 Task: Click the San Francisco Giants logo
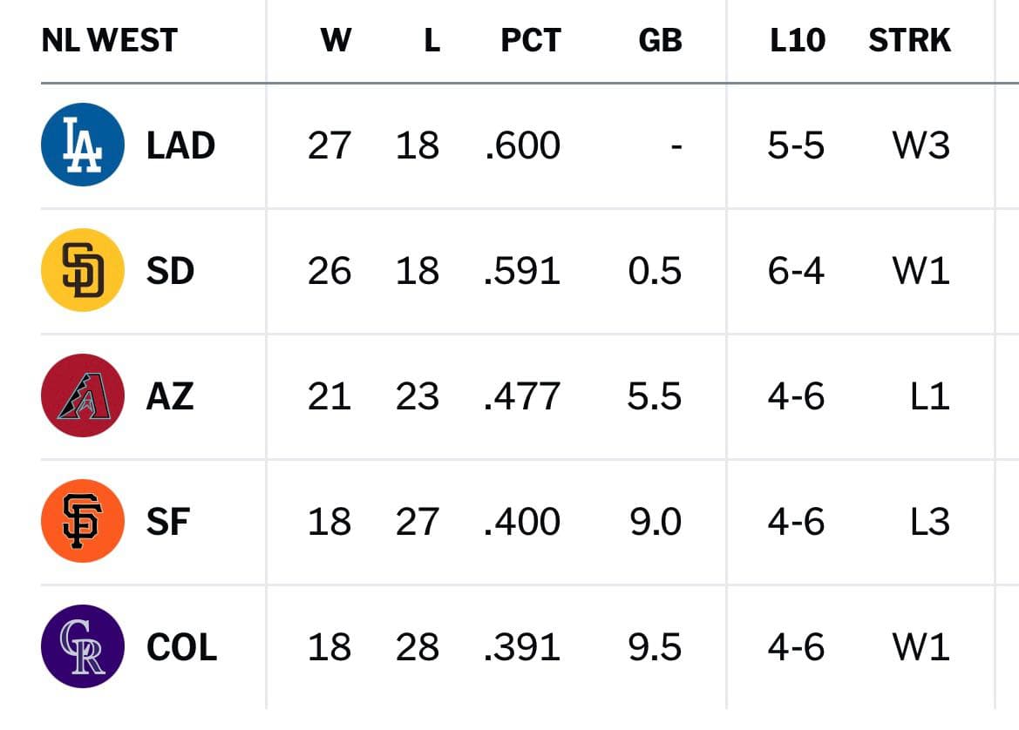tap(83, 520)
